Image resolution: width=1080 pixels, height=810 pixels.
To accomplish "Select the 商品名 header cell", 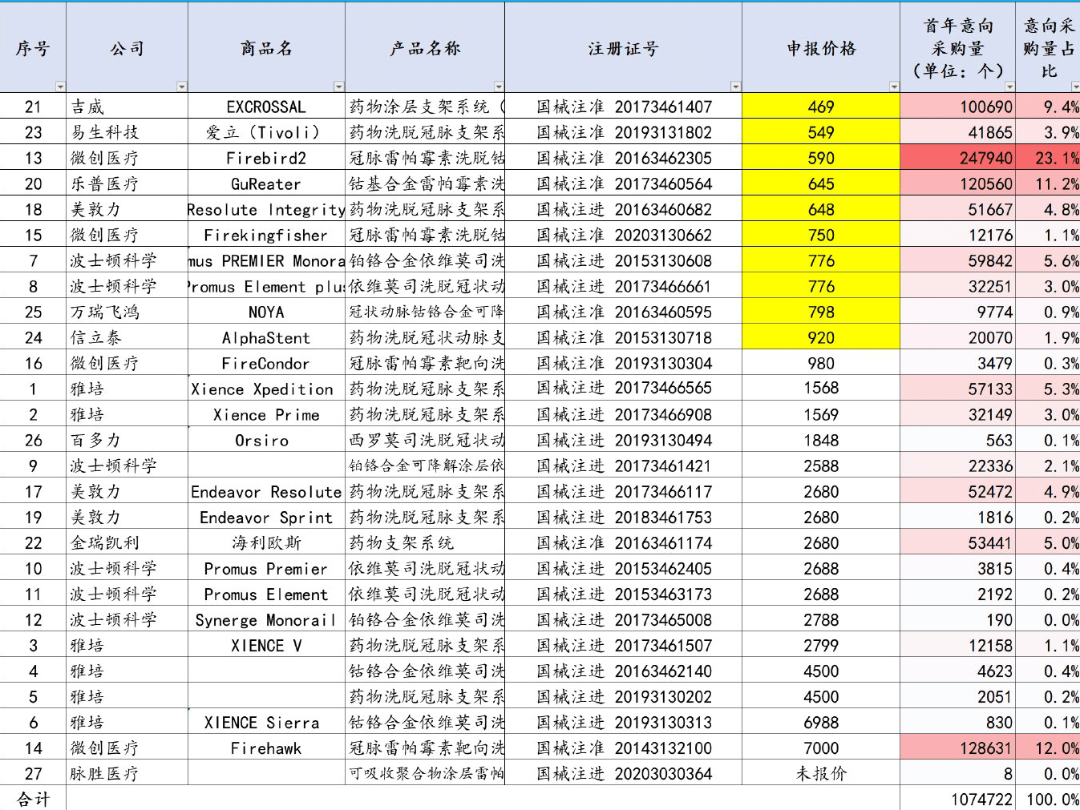I will (267, 48).
